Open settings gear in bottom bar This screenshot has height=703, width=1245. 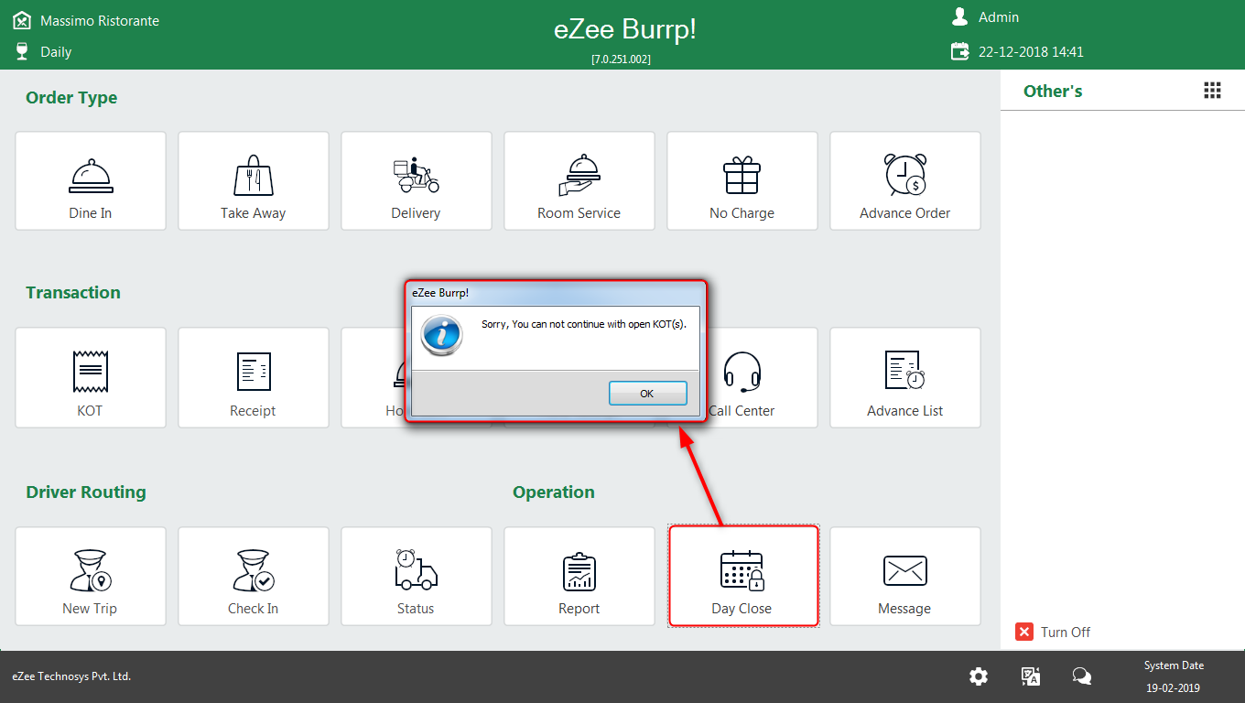tap(979, 676)
